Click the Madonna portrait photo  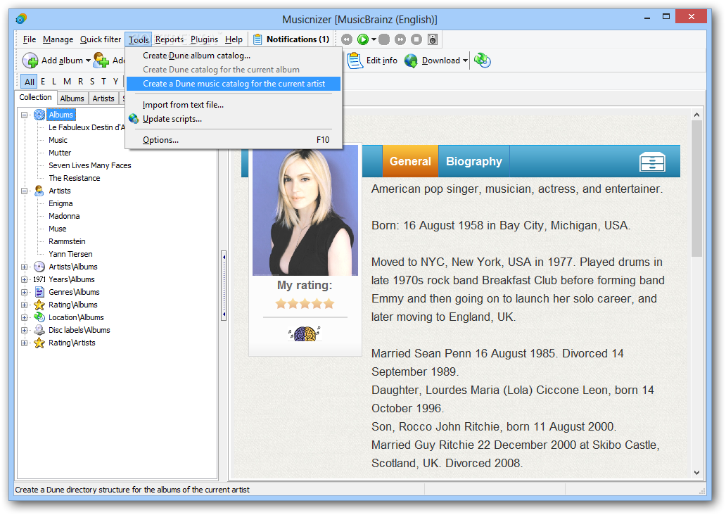tap(305, 211)
